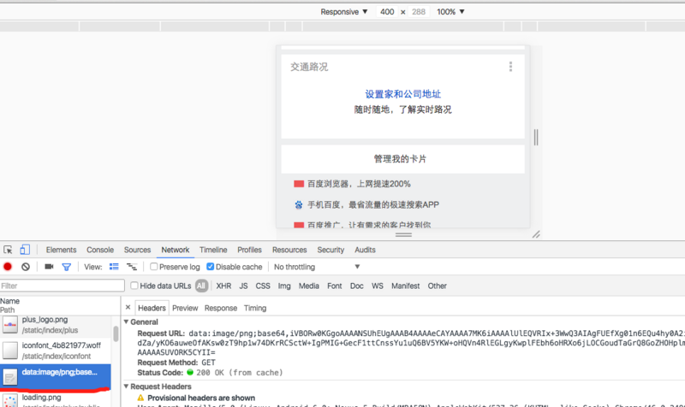
Task: Filter requests by Media
Action: [x=309, y=286]
